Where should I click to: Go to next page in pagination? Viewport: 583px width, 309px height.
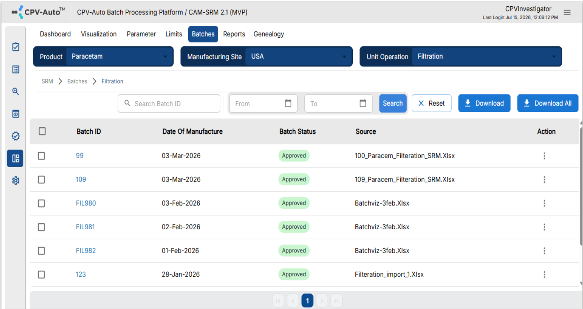click(x=322, y=300)
